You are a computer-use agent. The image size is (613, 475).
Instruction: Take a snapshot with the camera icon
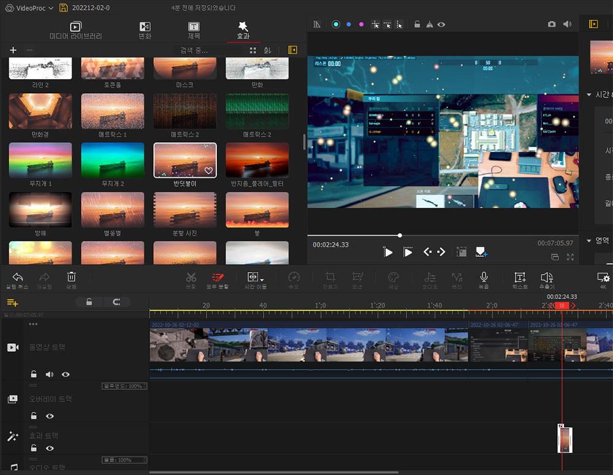click(x=552, y=24)
